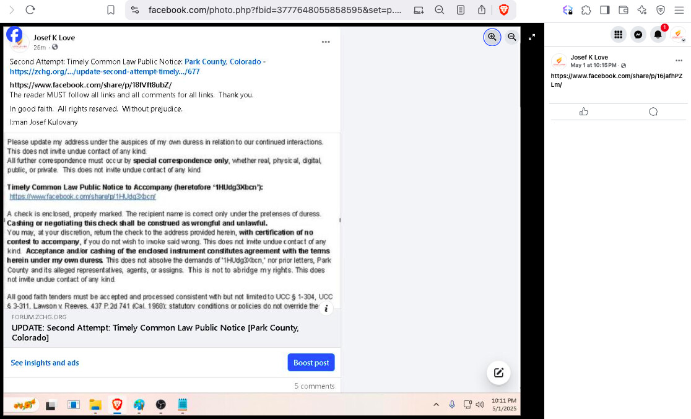This screenshot has height=419, width=691.
Task: Enter fullscreen photo view
Action: [x=532, y=37]
